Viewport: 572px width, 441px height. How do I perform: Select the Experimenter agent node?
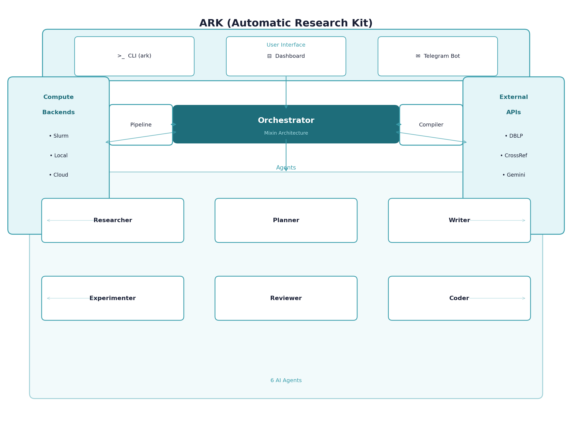112,298
